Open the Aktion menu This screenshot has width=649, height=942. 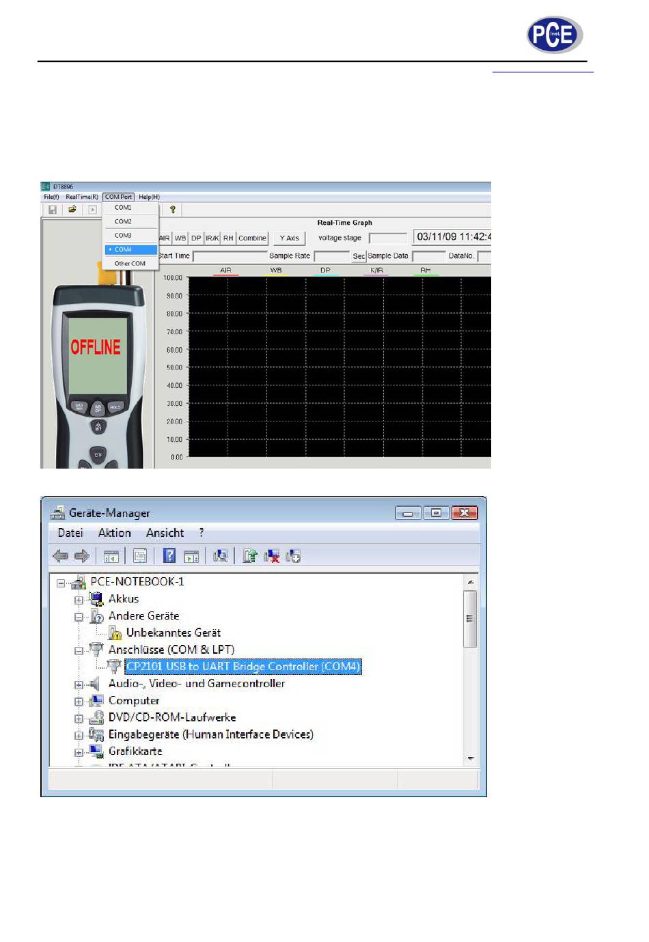pos(114,533)
